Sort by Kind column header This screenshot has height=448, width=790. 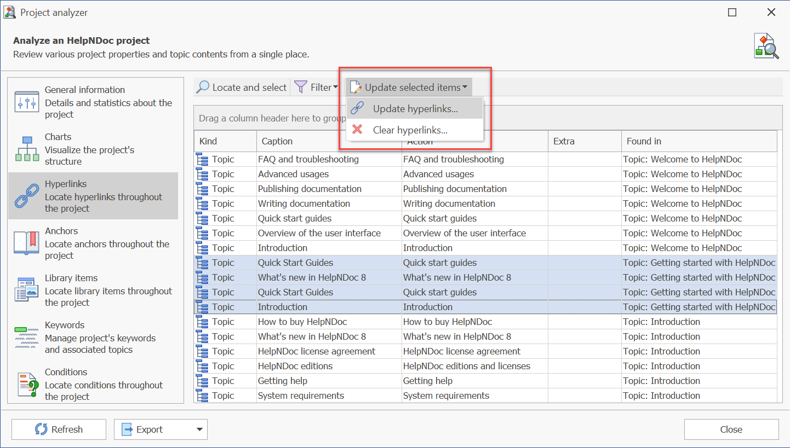pyautogui.click(x=225, y=141)
